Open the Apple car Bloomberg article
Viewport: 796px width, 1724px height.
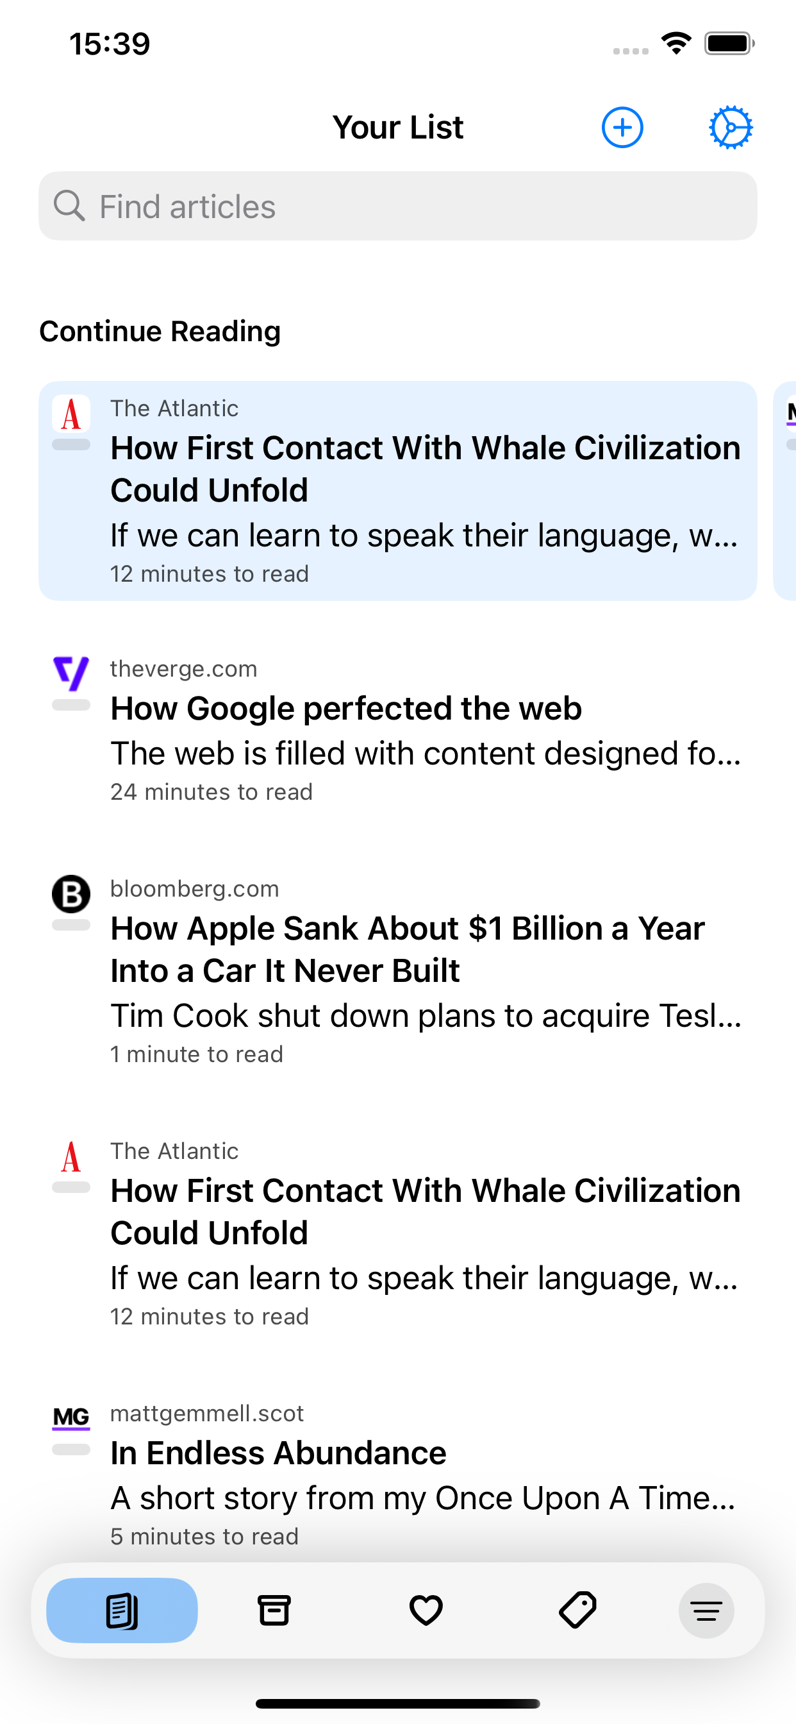[x=398, y=970]
